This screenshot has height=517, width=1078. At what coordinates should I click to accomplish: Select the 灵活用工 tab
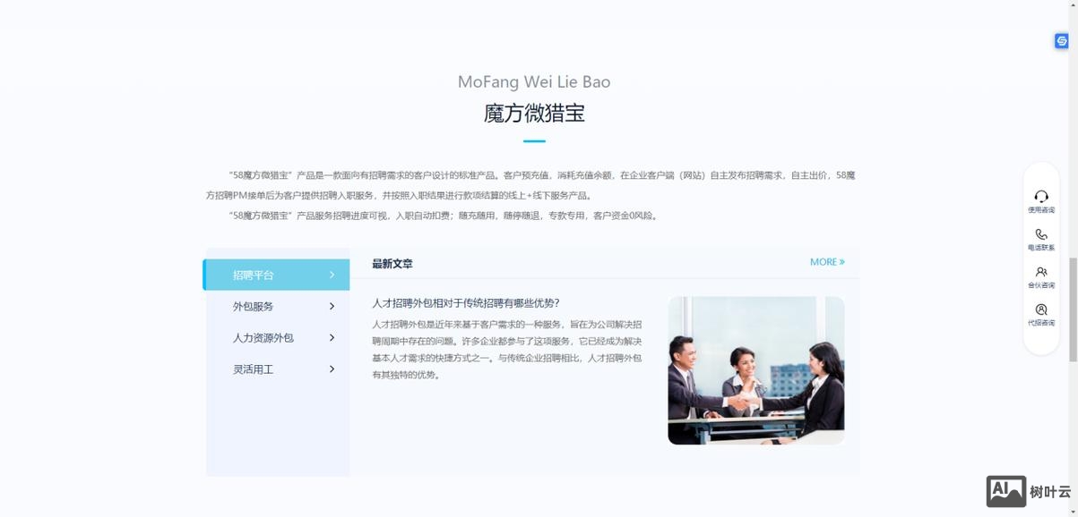[x=276, y=369]
